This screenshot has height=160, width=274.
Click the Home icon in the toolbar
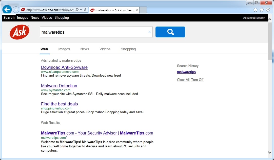[256, 9]
